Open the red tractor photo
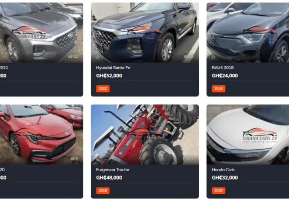289x200 pixels. [x=145, y=135]
